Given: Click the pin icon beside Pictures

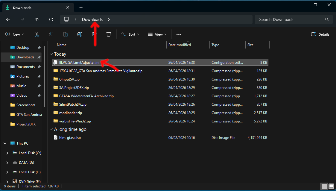Looking at the screenshot, I should click(x=39, y=76).
